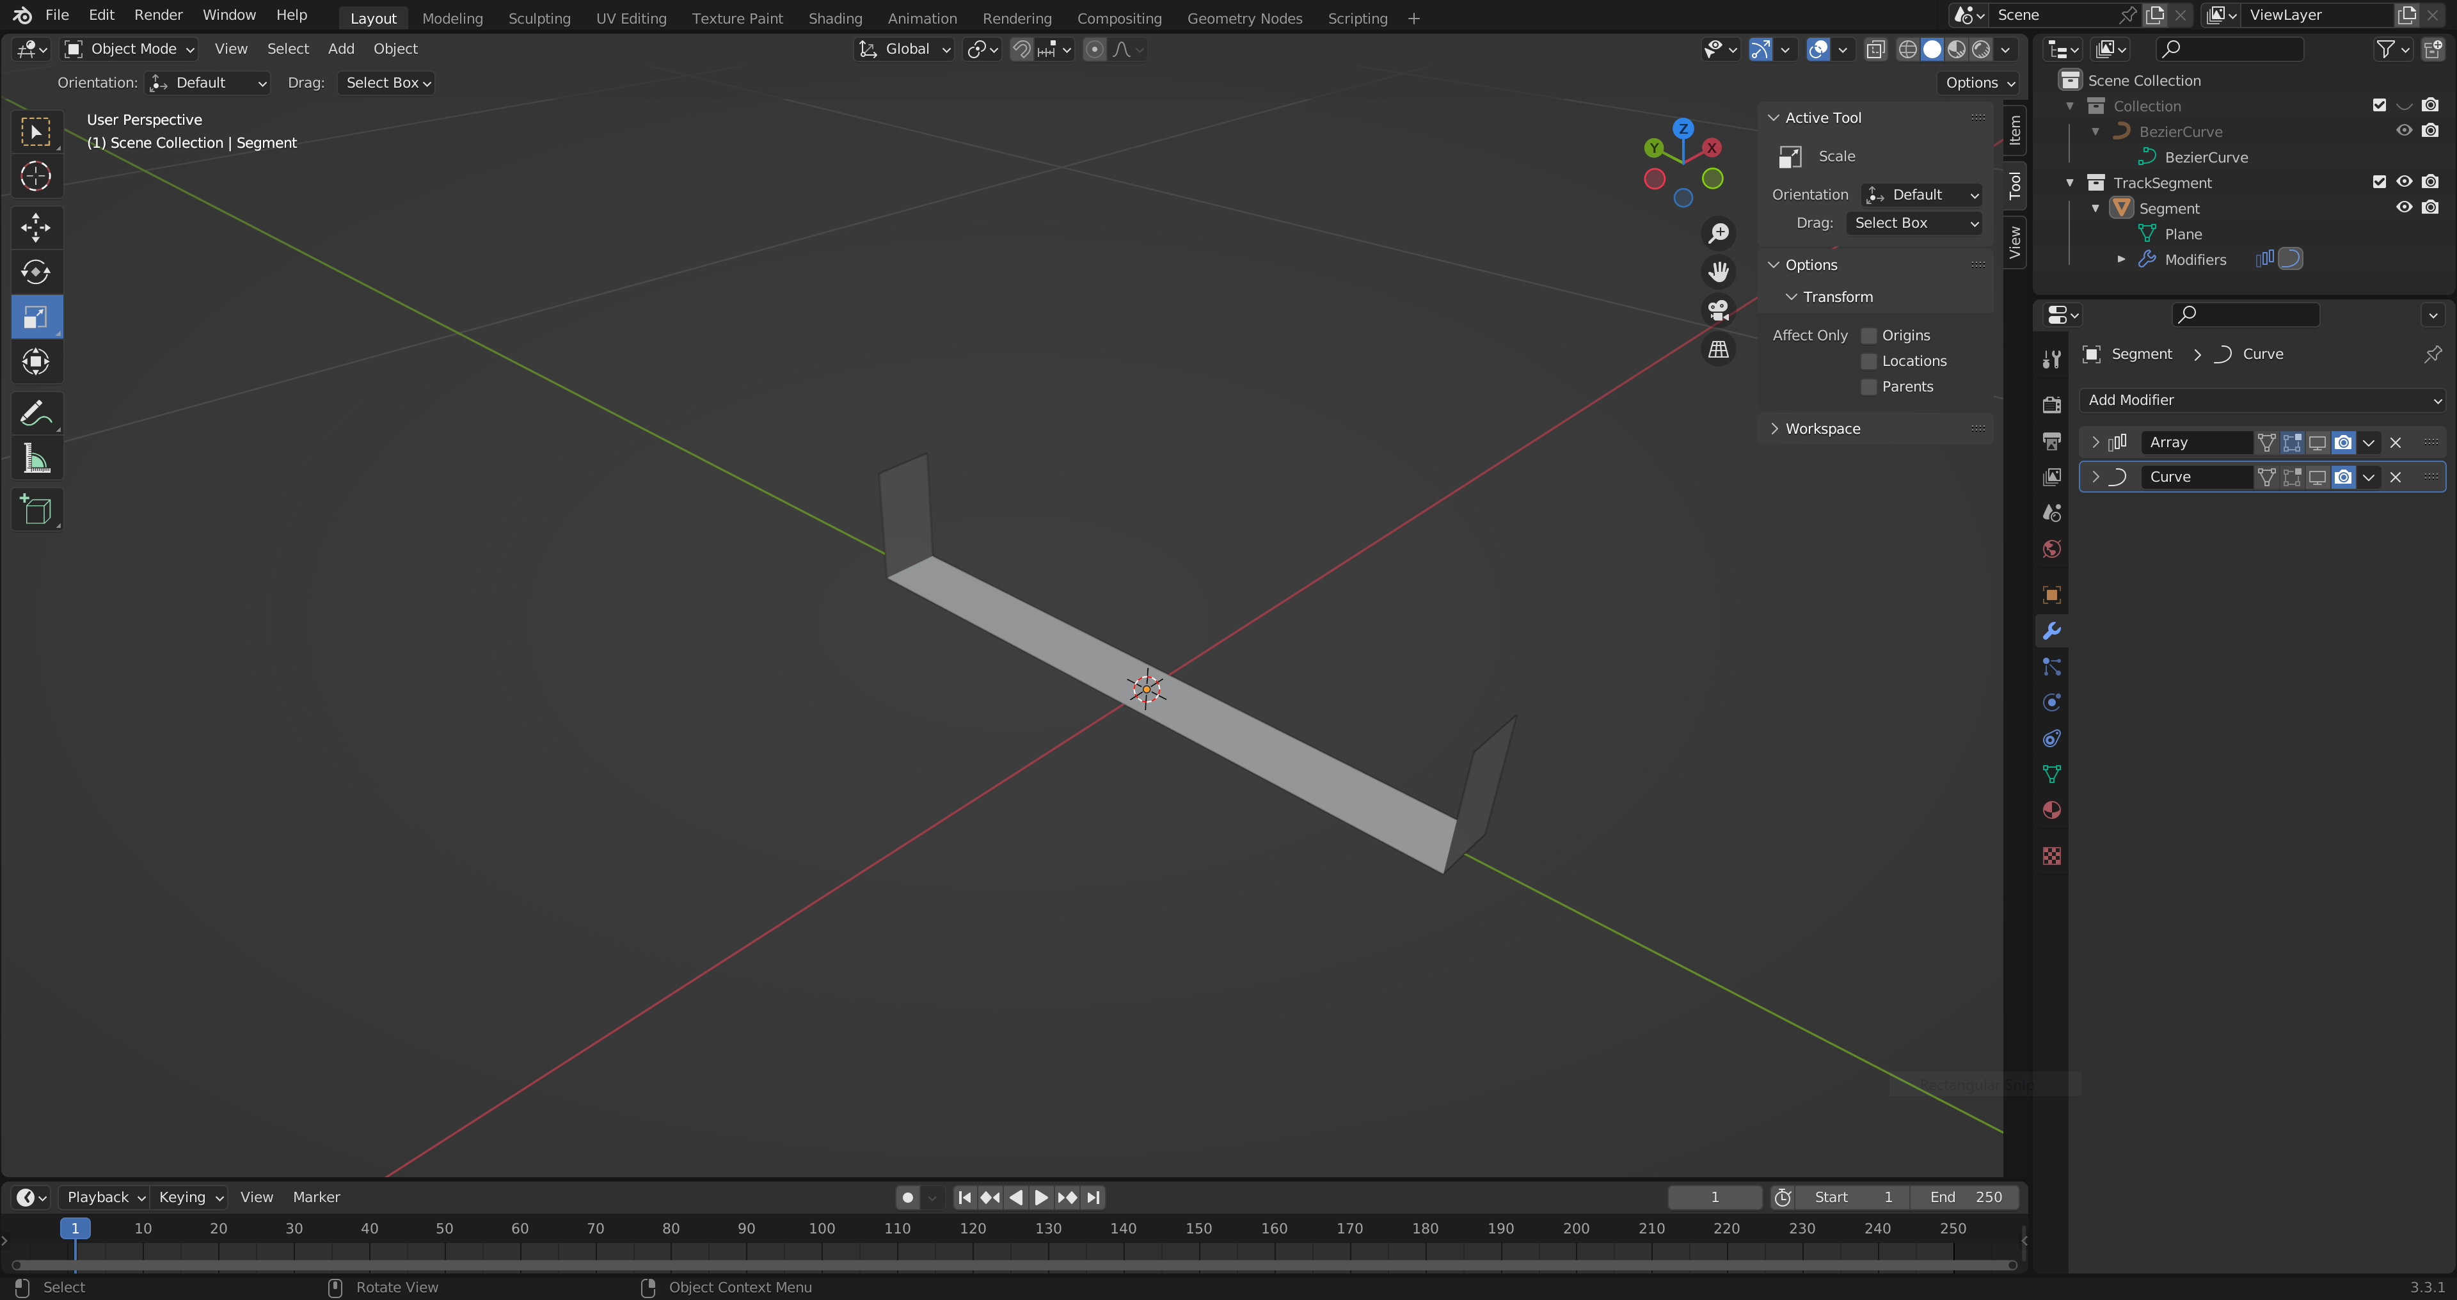
Task: Click the Pan view hand icon
Action: tap(1719, 272)
